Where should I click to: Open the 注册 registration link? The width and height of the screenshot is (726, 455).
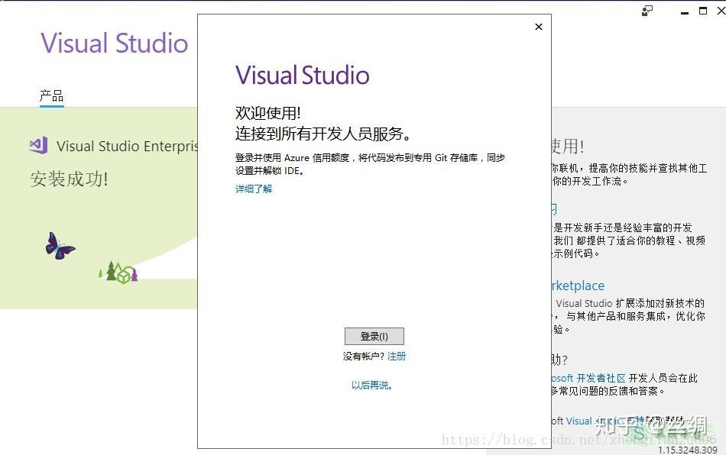(x=397, y=356)
